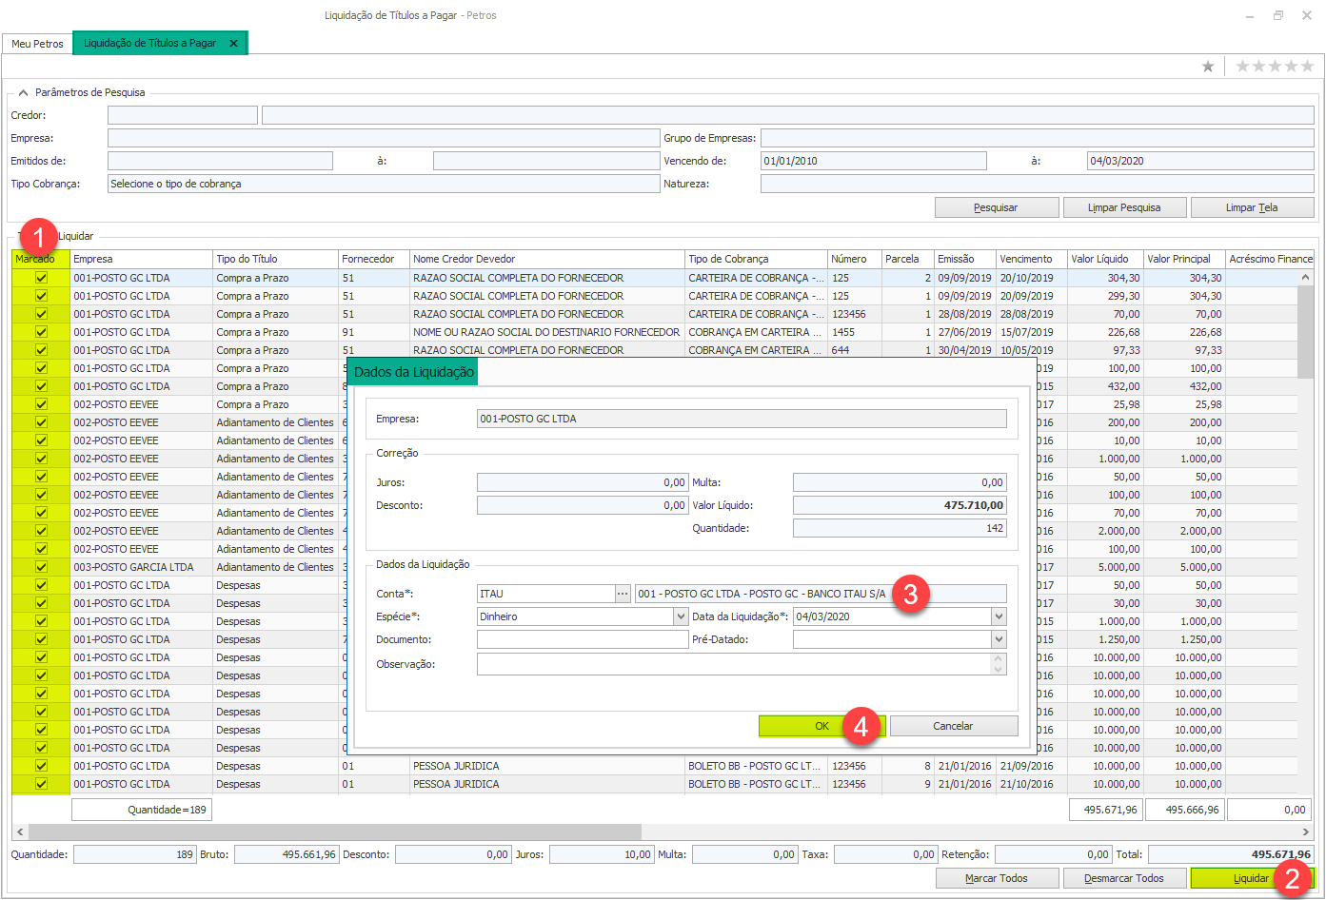Click the Multa field in the dialog
This screenshot has width=1326, height=900.
click(900, 482)
